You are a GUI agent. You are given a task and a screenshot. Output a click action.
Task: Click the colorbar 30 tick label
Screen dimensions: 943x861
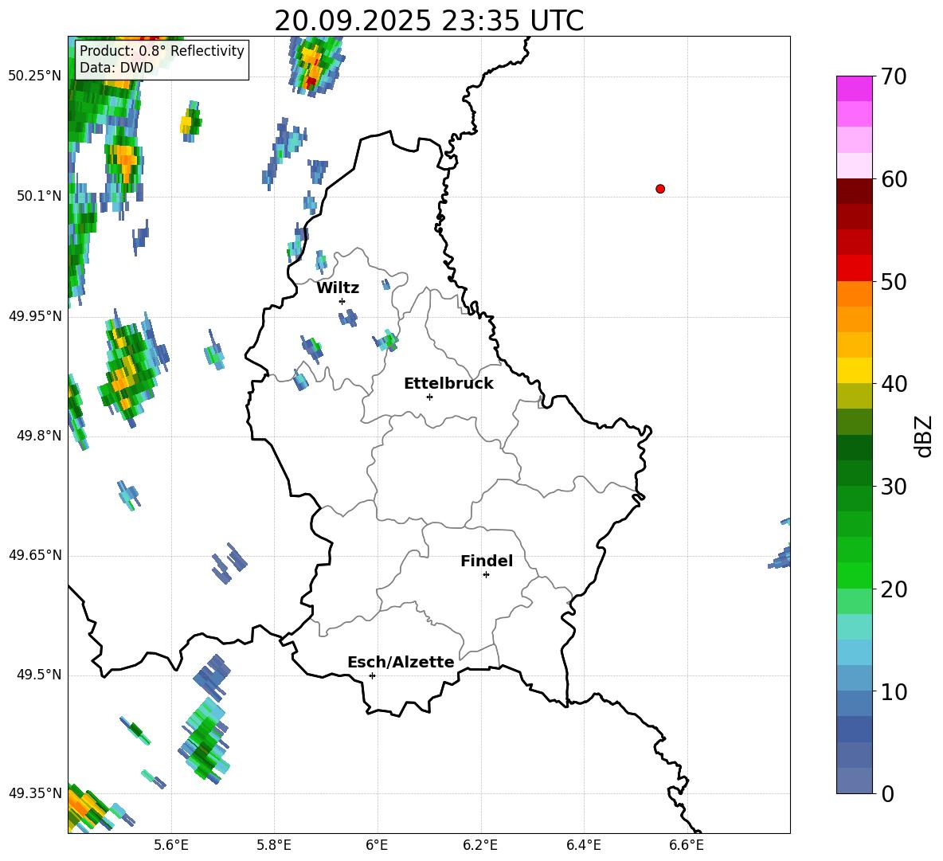(x=894, y=487)
